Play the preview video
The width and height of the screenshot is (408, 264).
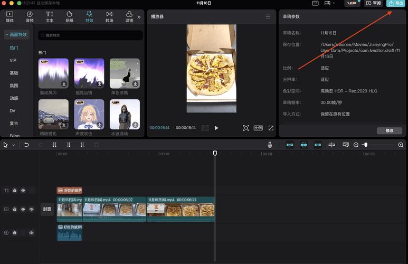tap(216, 128)
